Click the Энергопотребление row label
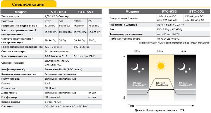This screenshot has width=211, height=113. (x=124, y=18)
